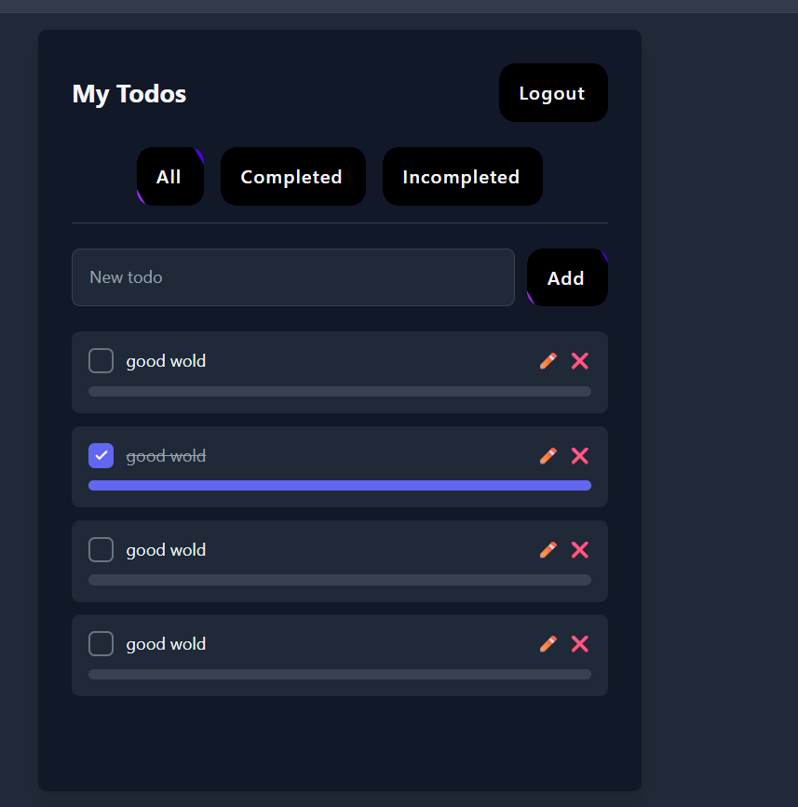Mark the third todo as done
The width and height of the screenshot is (798, 807).
point(101,550)
